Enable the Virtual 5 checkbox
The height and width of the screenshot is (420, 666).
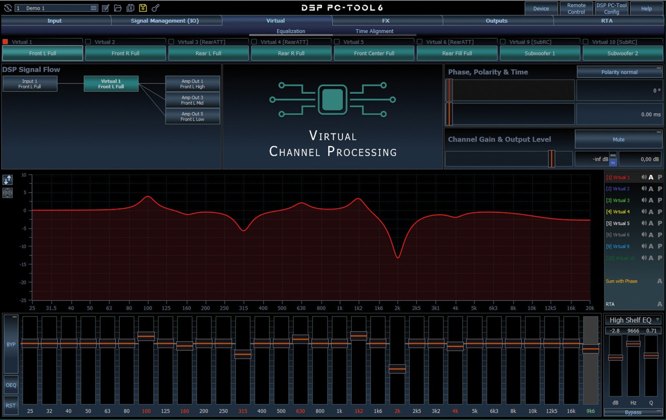pyautogui.click(x=337, y=42)
